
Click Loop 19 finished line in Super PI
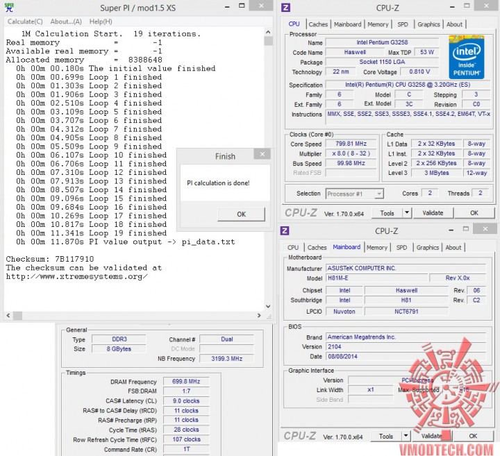click(92, 233)
